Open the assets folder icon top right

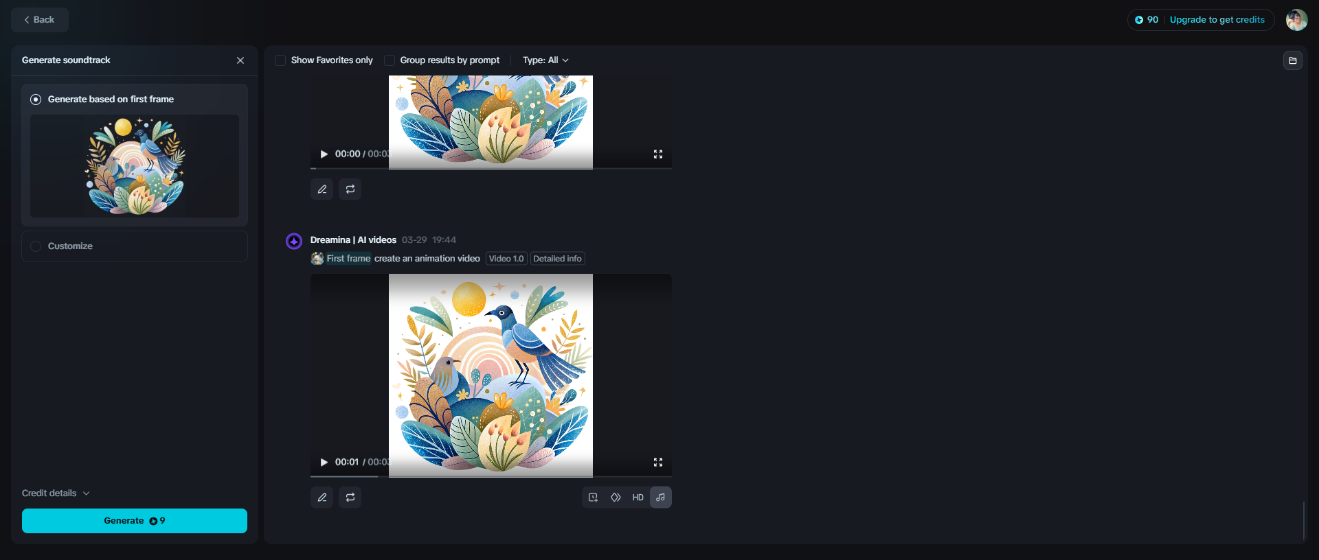1293,60
